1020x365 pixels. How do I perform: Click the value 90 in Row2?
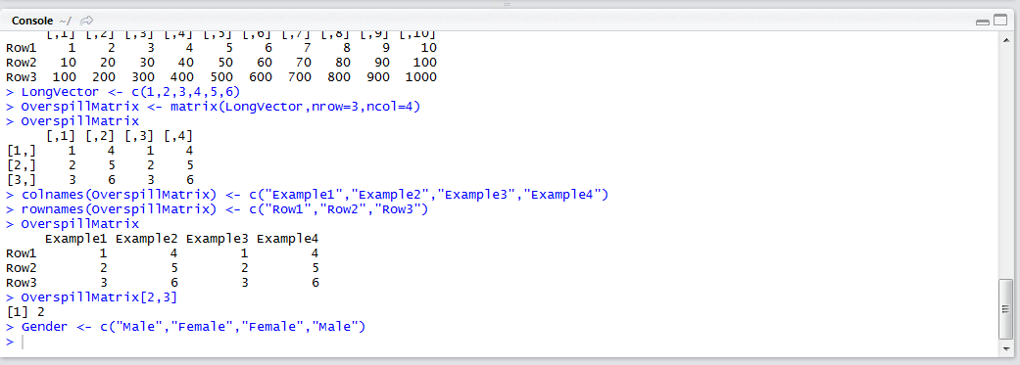point(382,63)
